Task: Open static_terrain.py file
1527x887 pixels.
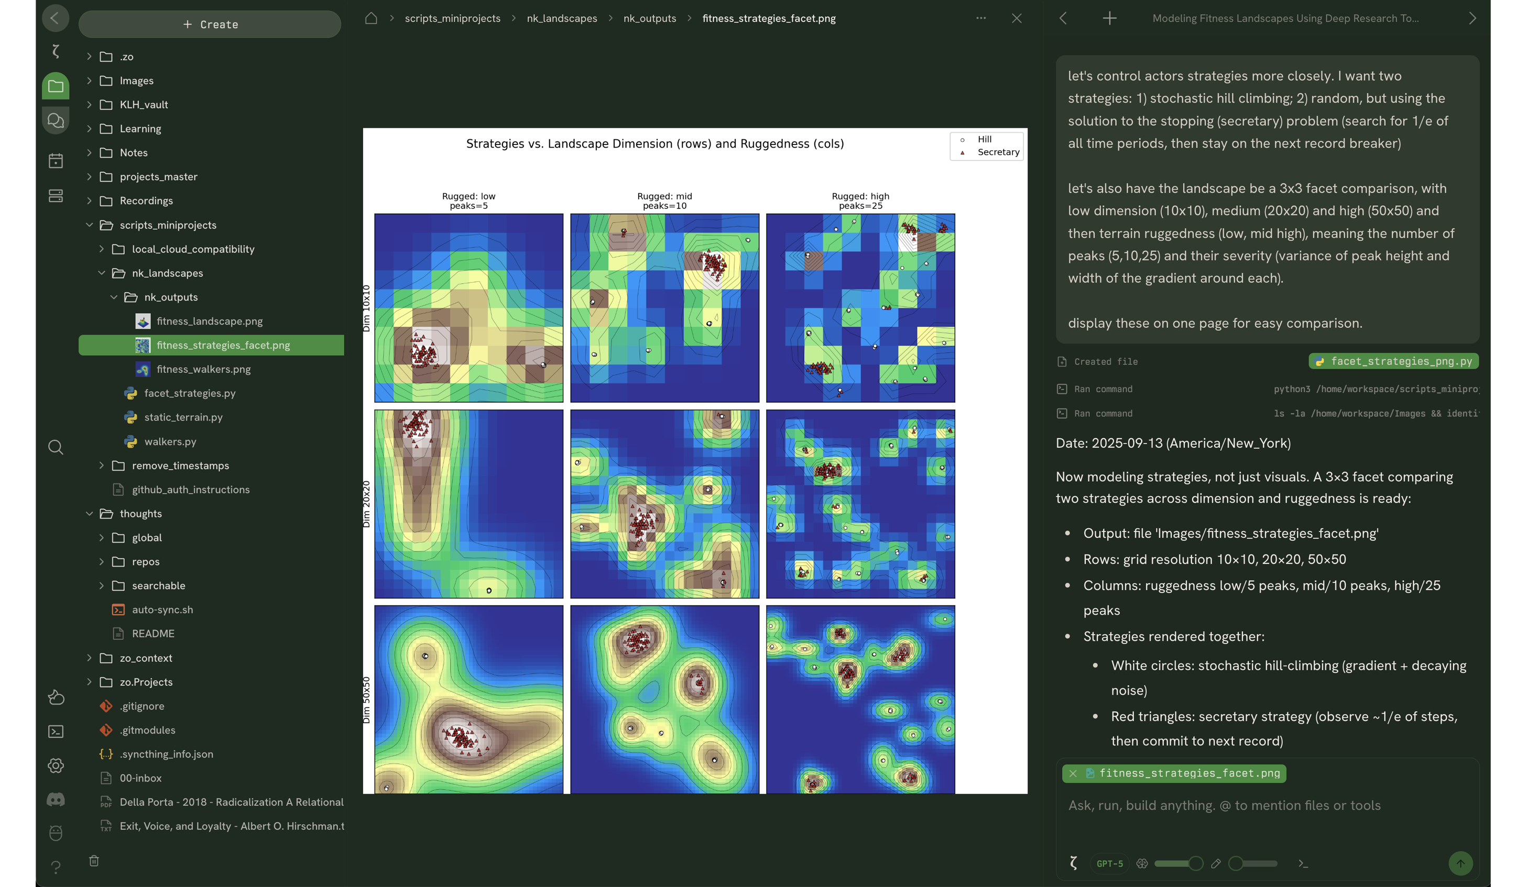Action: [x=183, y=417]
